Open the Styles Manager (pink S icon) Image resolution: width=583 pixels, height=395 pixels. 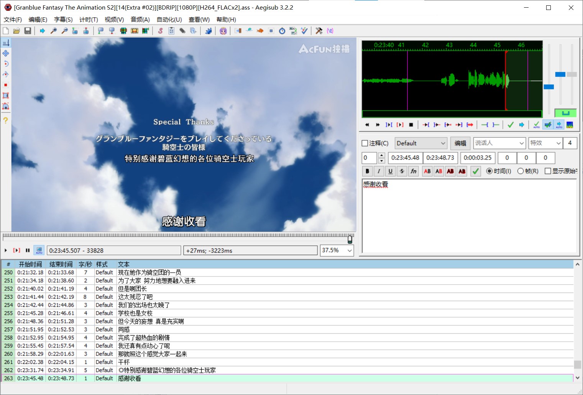160,31
